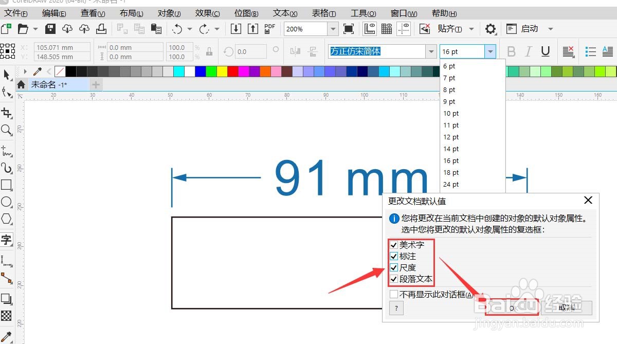Create a new document with the New icon
Image resolution: width=617 pixels, height=344 pixels.
pos(6,29)
